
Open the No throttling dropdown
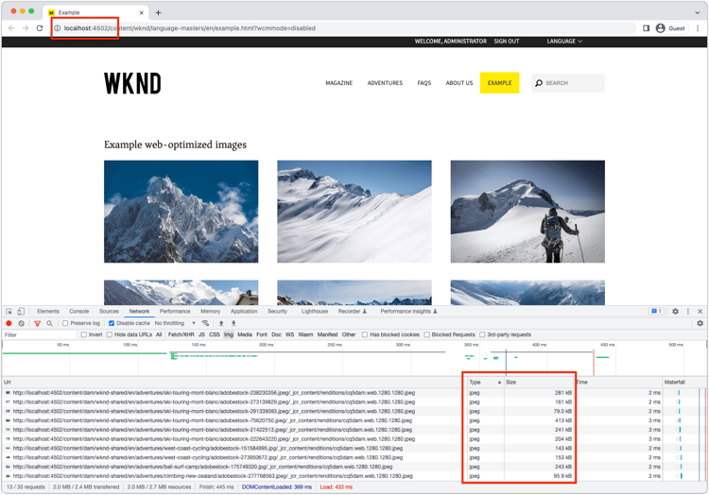tap(175, 323)
